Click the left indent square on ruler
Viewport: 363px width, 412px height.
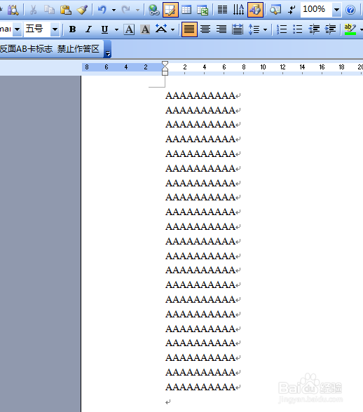click(x=165, y=73)
